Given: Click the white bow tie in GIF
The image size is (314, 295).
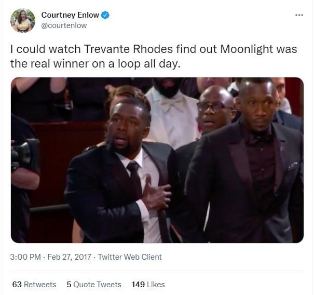Looking at the screenshot, I should coord(172,103).
